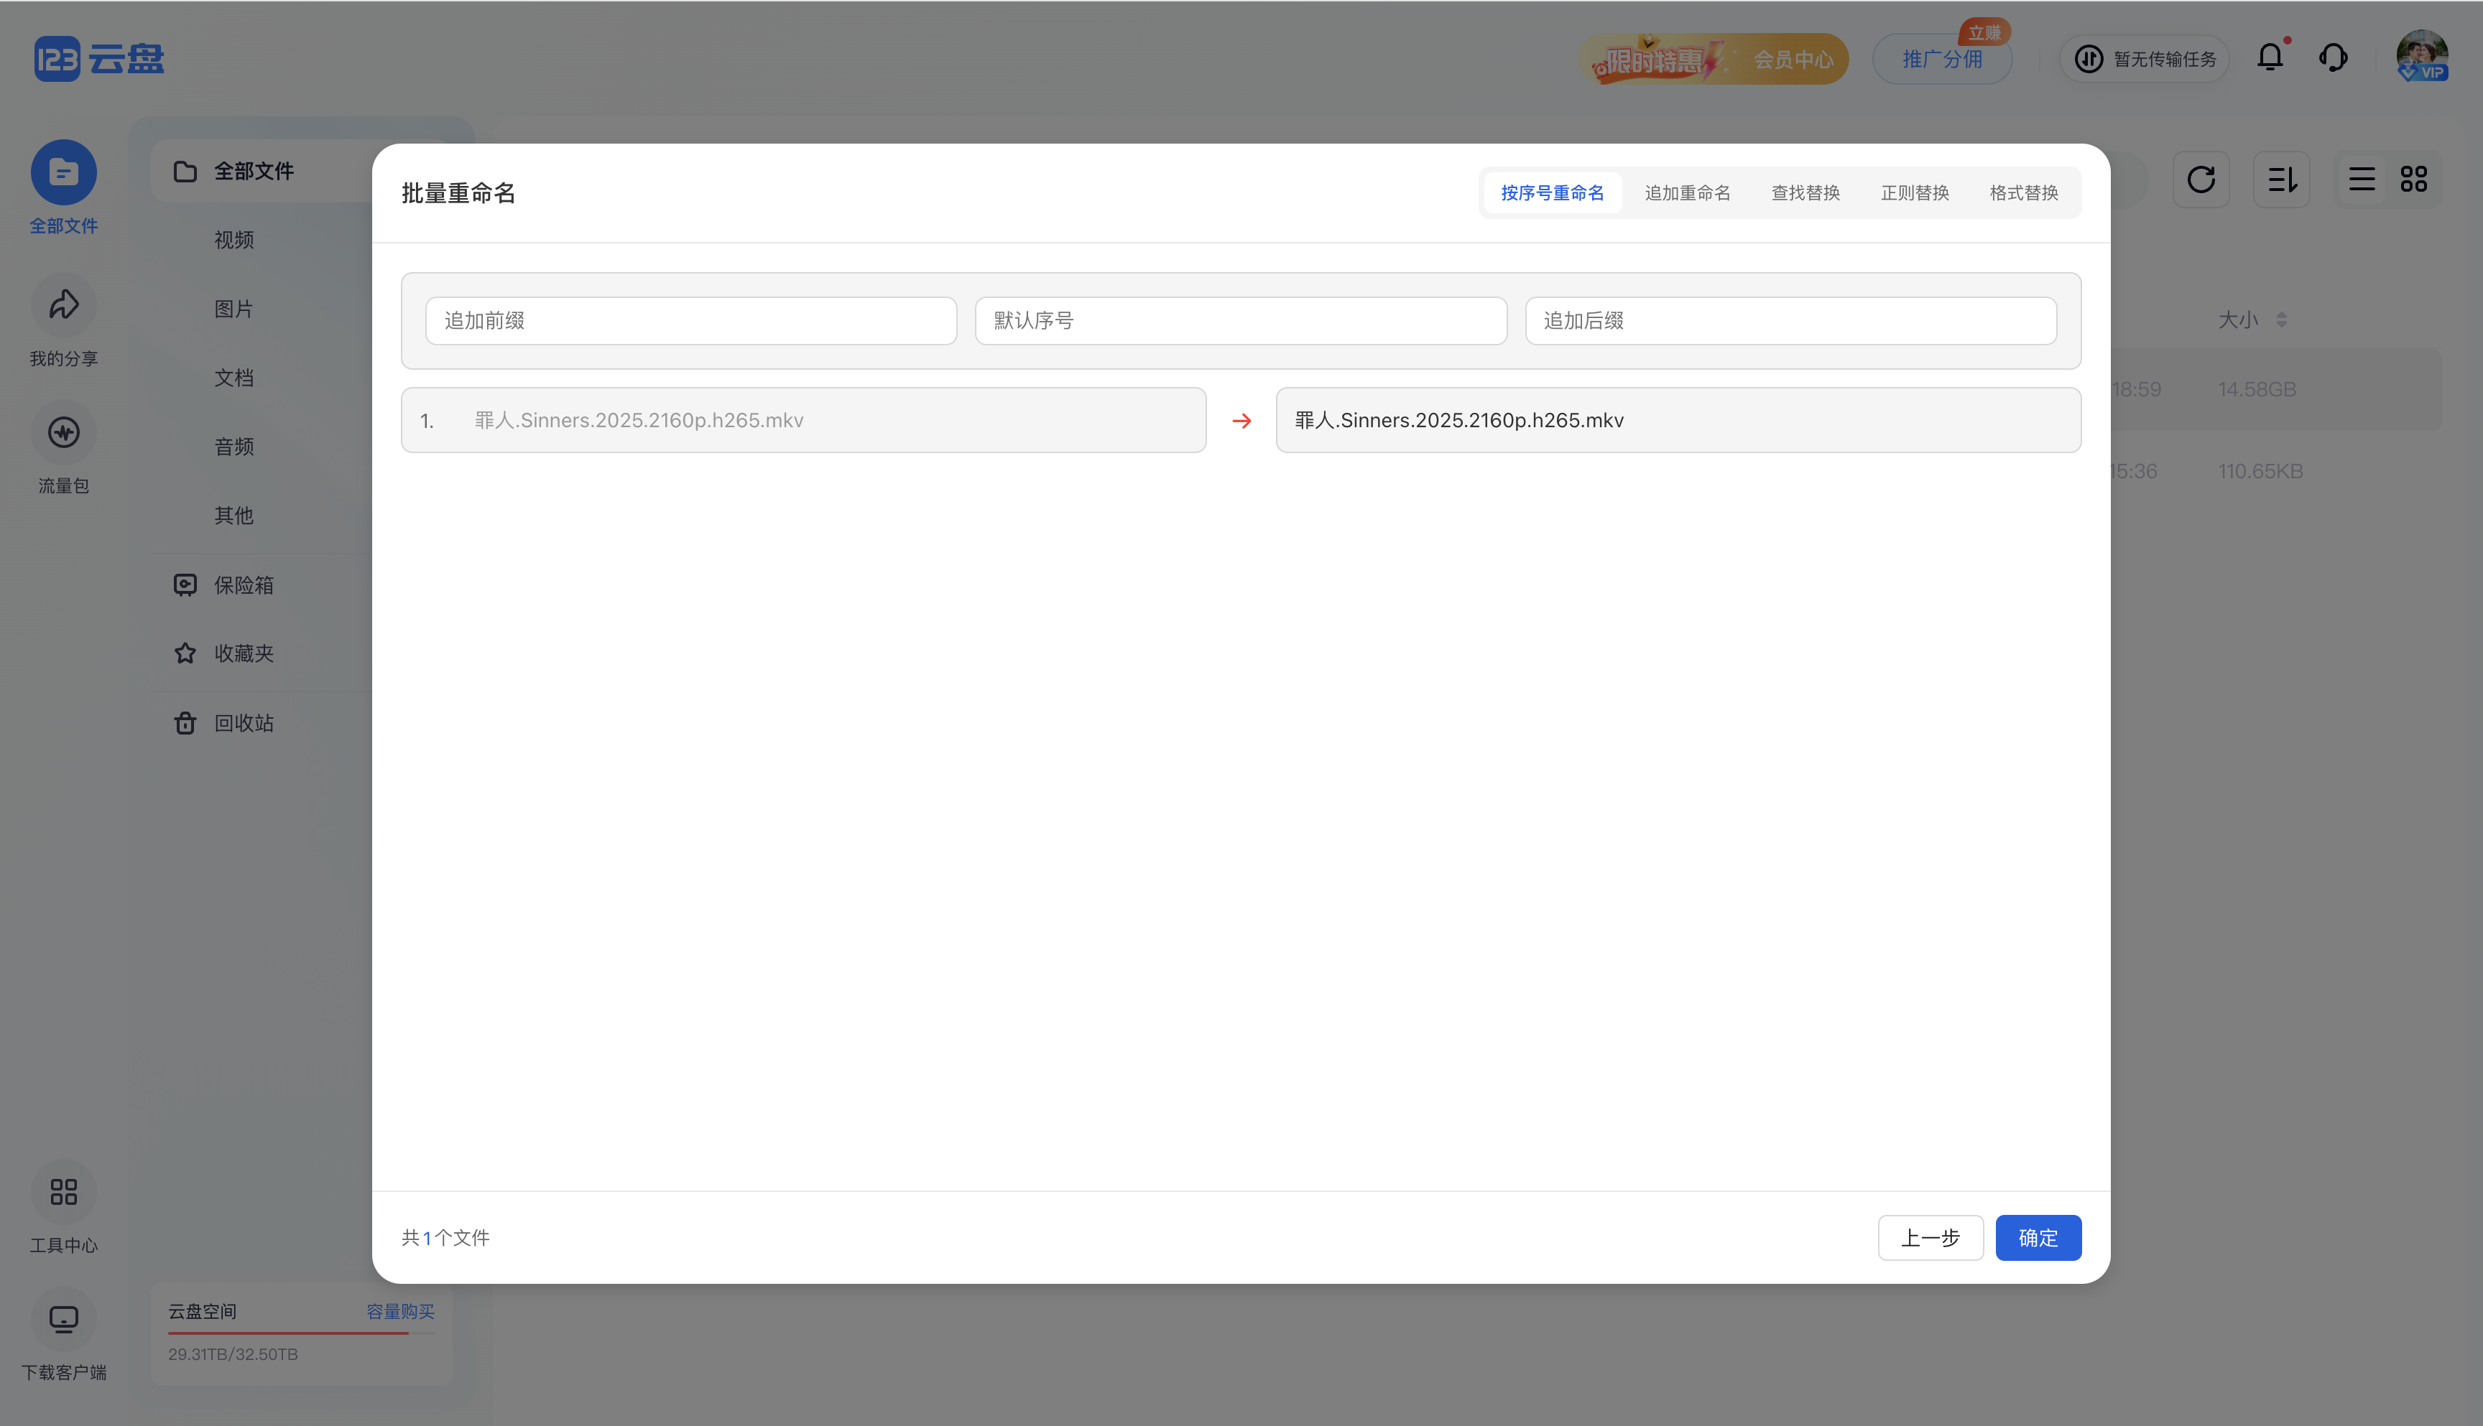Click the 确定 confirm button

[x=2037, y=1238]
